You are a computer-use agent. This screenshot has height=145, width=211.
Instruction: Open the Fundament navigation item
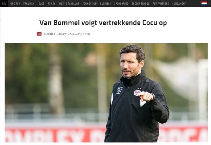[179, 4]
